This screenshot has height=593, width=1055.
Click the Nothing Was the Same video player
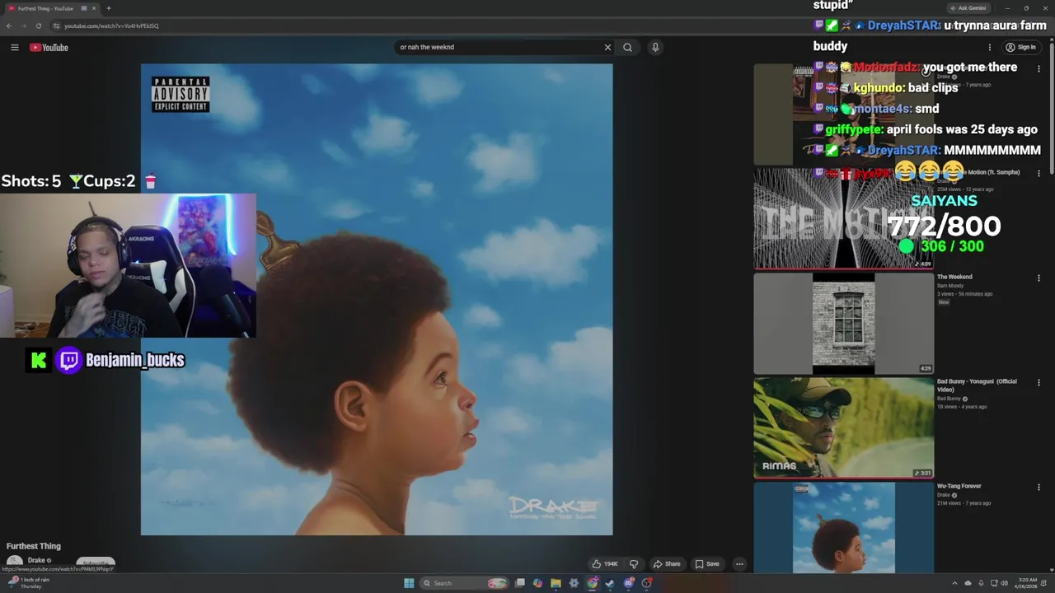coord(377,300)
